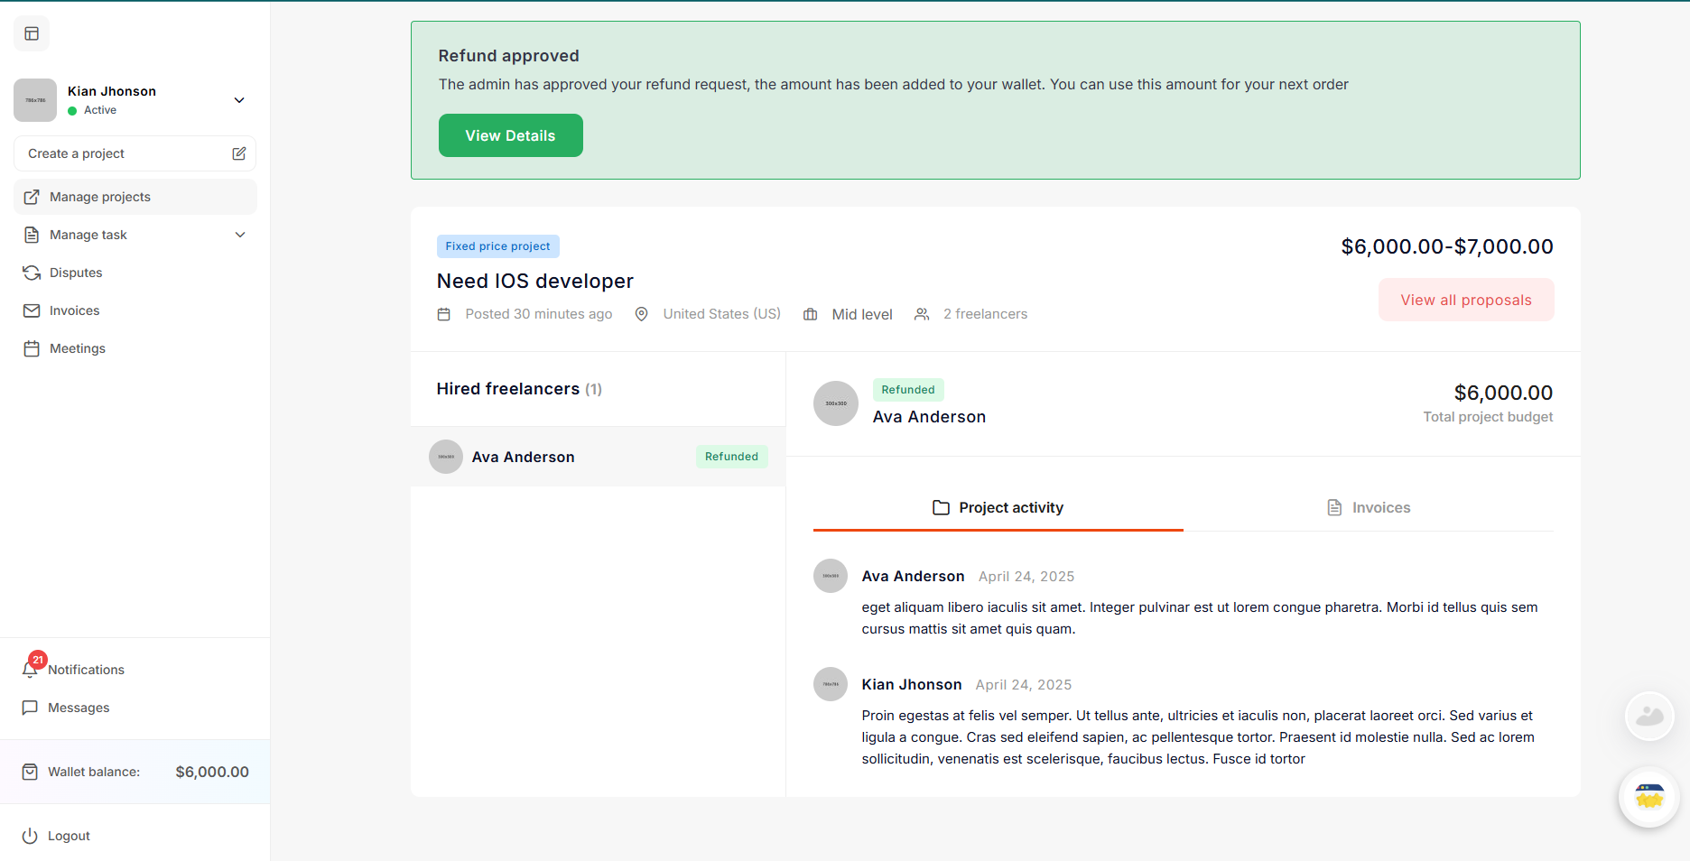This screenshot has width=1690, height=861.
Task: Open the notifications bell icon
Action: click(x=31, y=669)
